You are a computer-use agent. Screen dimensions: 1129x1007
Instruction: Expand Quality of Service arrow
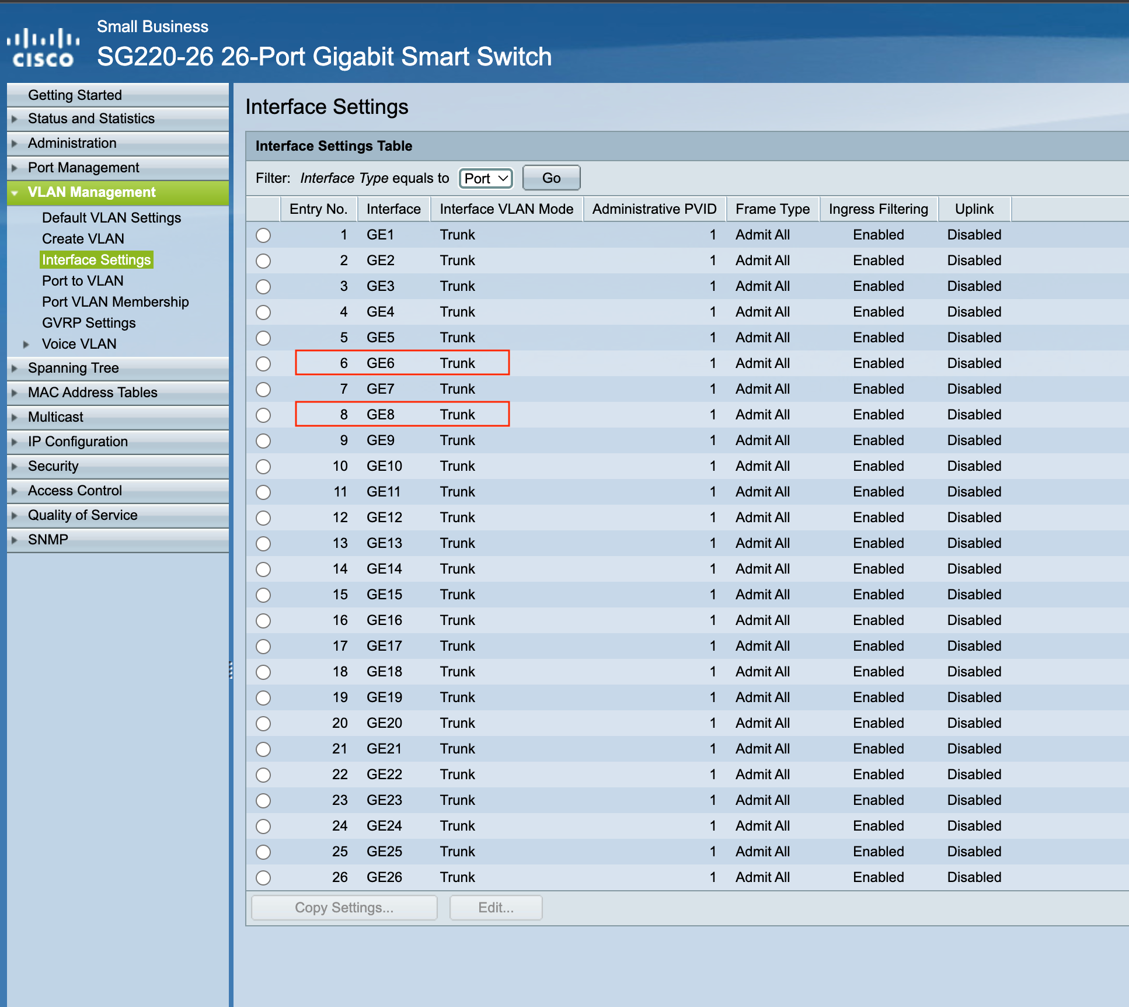click(15, 516)
